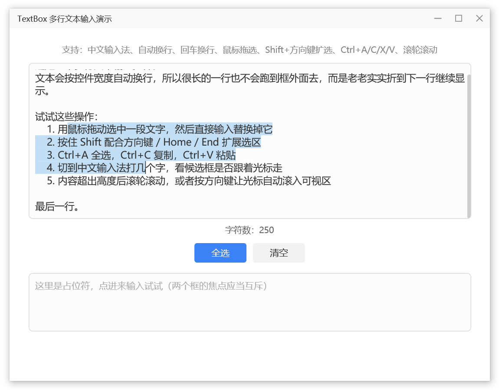Click line 5 about 滚轮滚动
Viewport: 499px width, 390px height.
click(189, 181)
